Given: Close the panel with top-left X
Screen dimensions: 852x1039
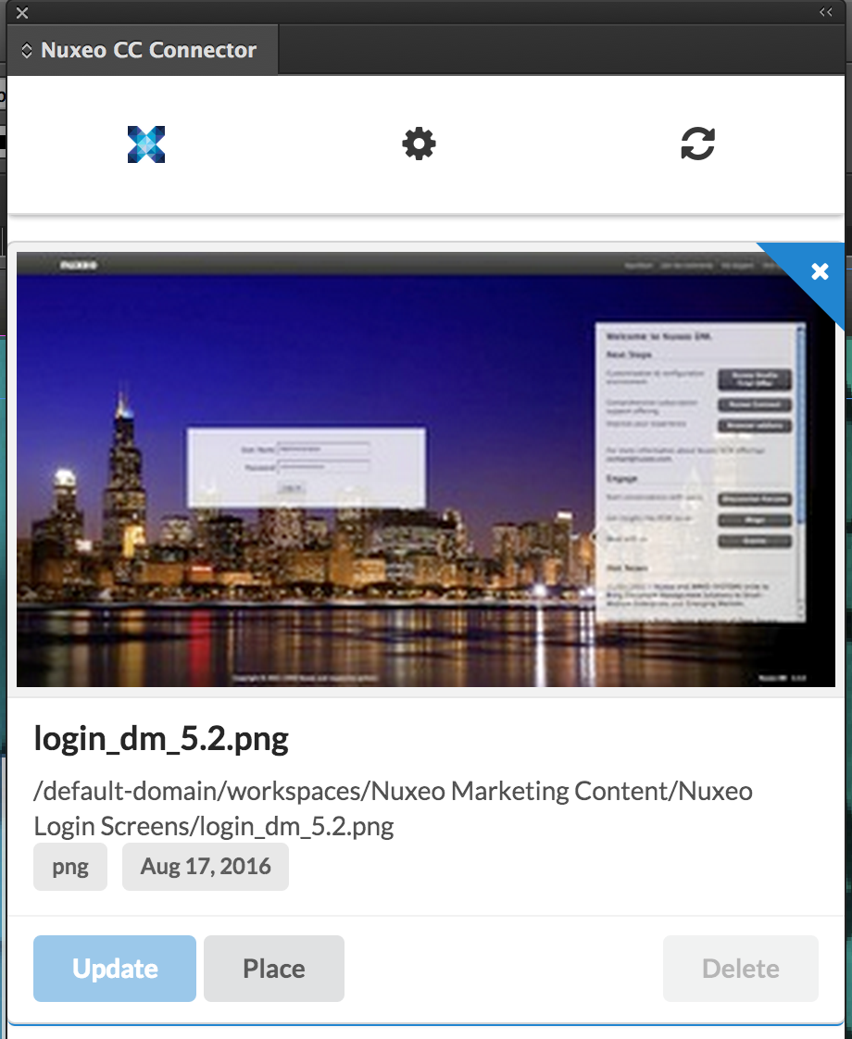Looking at the screenshot, I should pyautogui.click(x=22, y=13).
